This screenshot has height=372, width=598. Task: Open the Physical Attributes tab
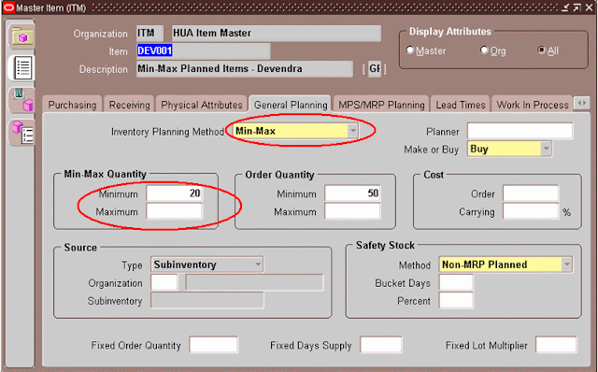pyautogui.click(x=202, y=105)
